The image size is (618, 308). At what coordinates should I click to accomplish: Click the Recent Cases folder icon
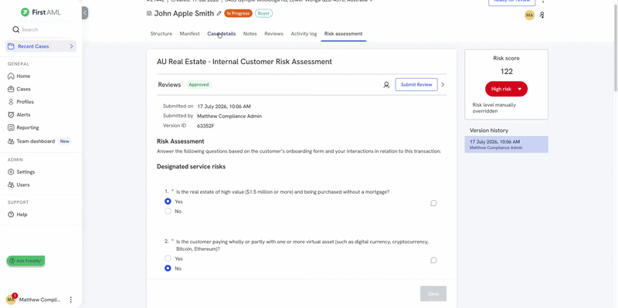pyautogui.click(x=11, y=46)
